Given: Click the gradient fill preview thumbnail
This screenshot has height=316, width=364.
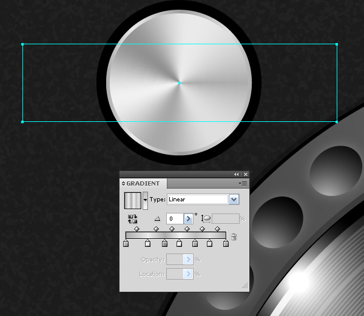Looking at the screenshot, I should click(x=133, y=201).
